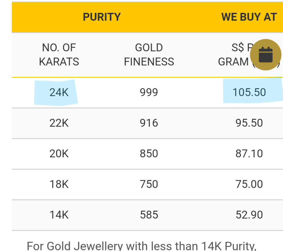Select the 22K karat row label
Viewport: 283px width, 251px height.
click(x=59, y=123)
